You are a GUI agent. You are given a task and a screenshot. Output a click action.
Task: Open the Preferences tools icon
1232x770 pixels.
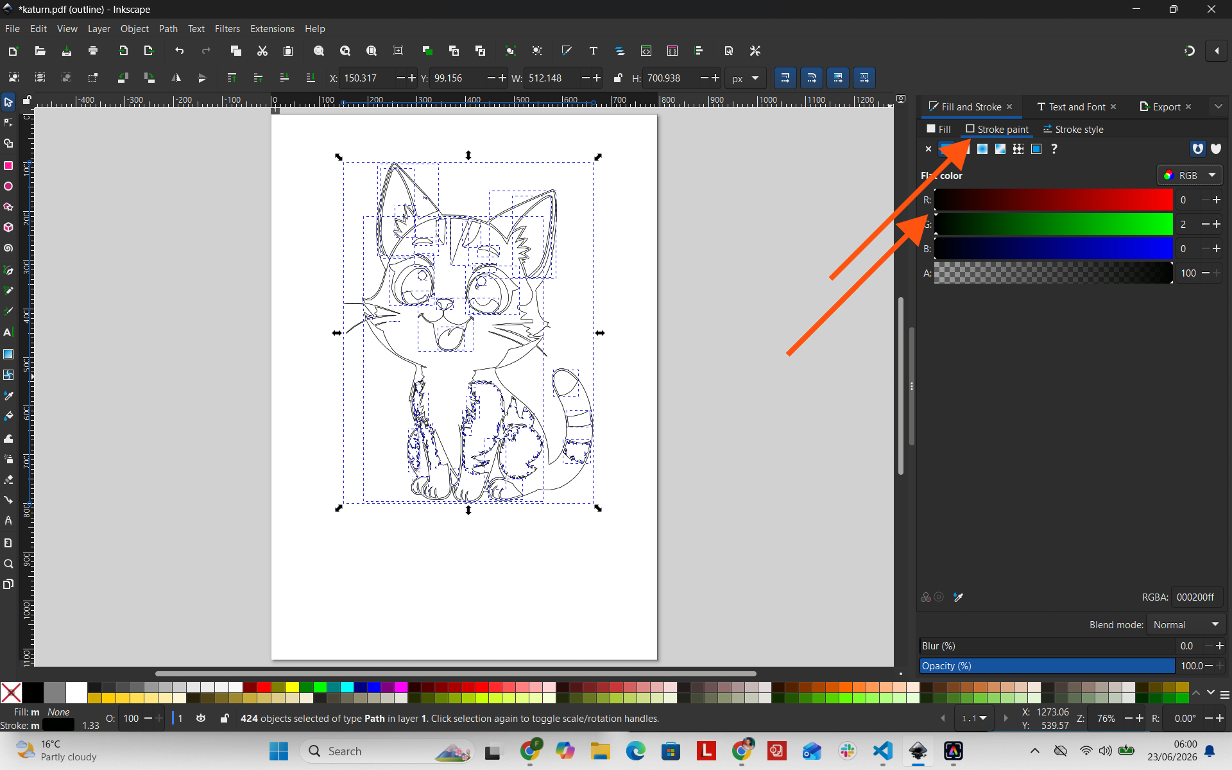coord(755,51)
